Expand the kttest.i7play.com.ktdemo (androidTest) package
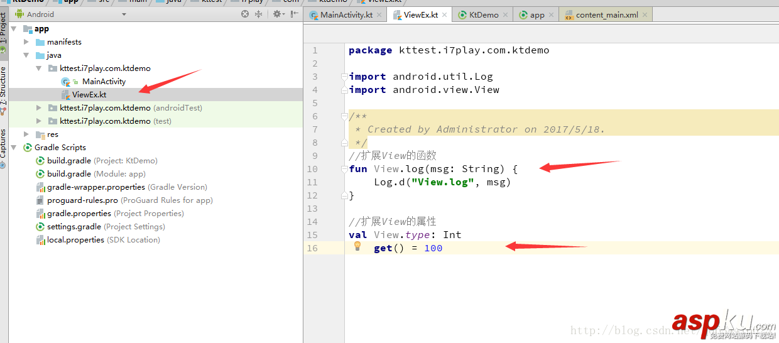779x343 pixels. (x=39, y=108)
